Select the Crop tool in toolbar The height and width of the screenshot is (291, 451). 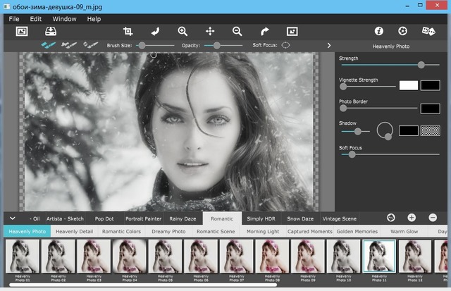128,32
